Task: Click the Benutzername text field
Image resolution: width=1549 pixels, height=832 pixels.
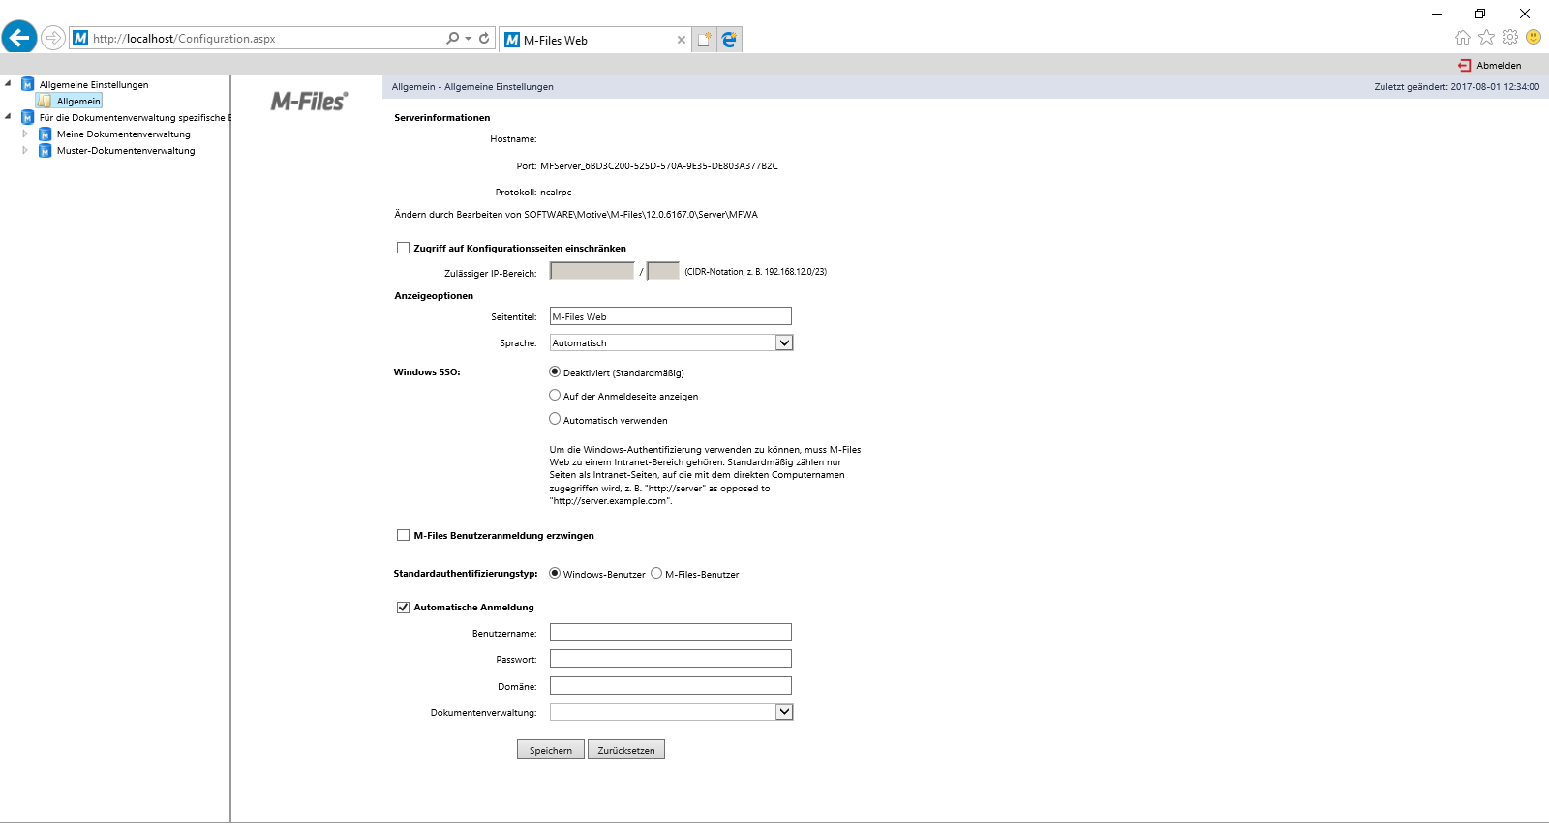Action: pos(670,633)
